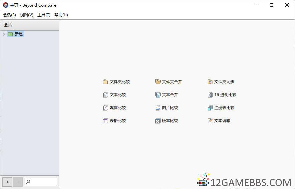This screenshot has width=295, height=189.
Task: Click the 文件夹合并 folder merge icon
Action: click(158, 82)
